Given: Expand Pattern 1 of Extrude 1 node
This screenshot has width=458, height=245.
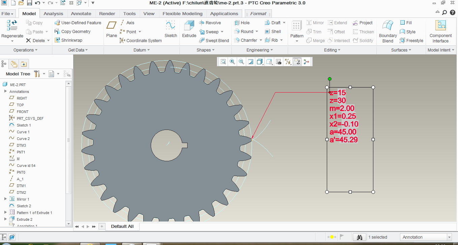Looking at the screenshot, I should coord(5,212).
